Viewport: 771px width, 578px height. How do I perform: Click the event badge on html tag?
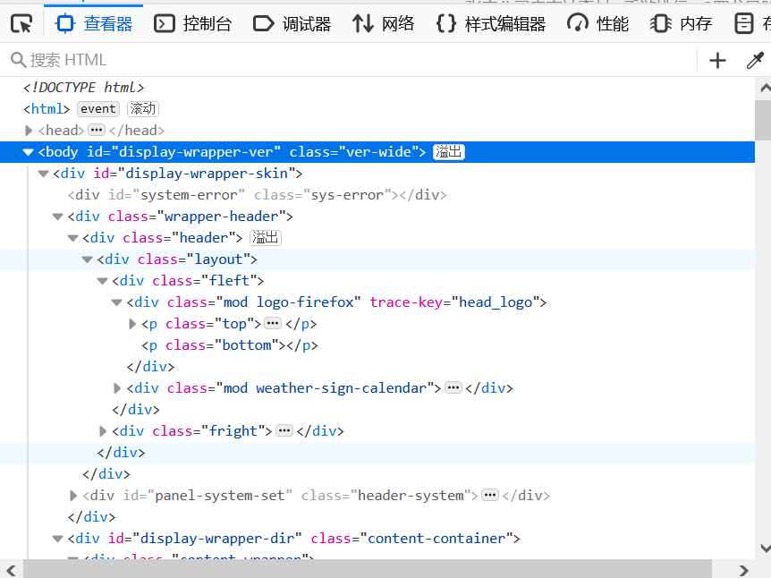point(97,109)
